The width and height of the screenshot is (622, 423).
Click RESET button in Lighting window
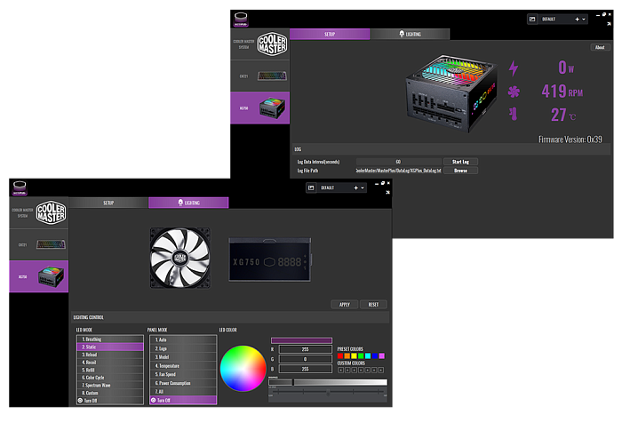point(373,304)
